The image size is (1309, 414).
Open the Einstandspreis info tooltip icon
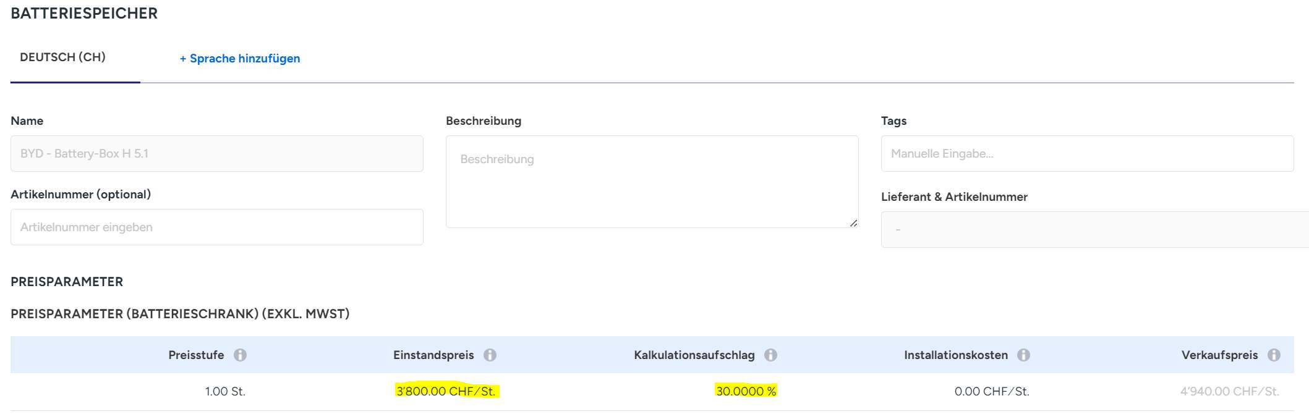[490, 355]
